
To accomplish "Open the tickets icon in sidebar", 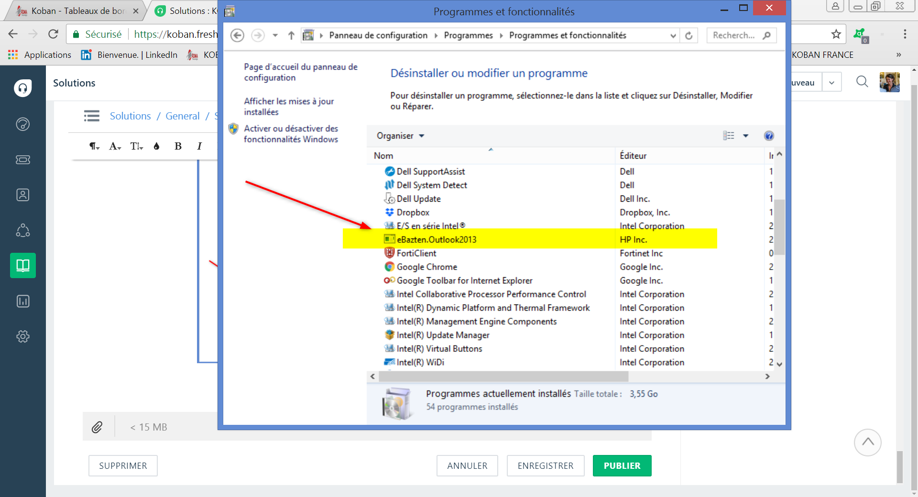I will click(22, 160).
